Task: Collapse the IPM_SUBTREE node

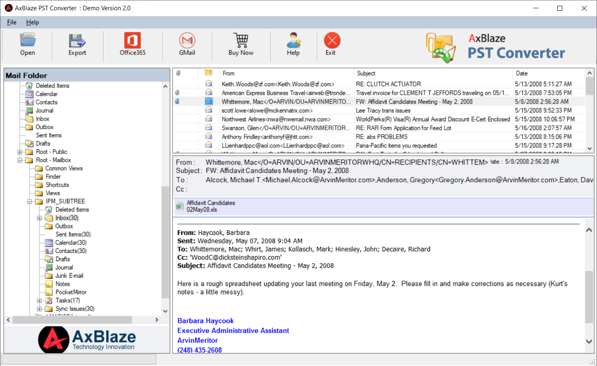Action: (29, 201)
